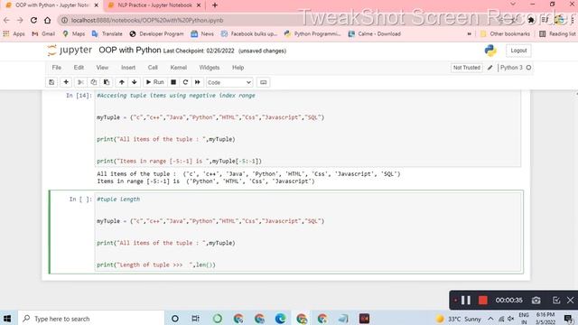This screenshot has height=325, width=578.
Task: Click the Cortana circle on taskbar
Action: pyautogui.click(x=175, y=319)
